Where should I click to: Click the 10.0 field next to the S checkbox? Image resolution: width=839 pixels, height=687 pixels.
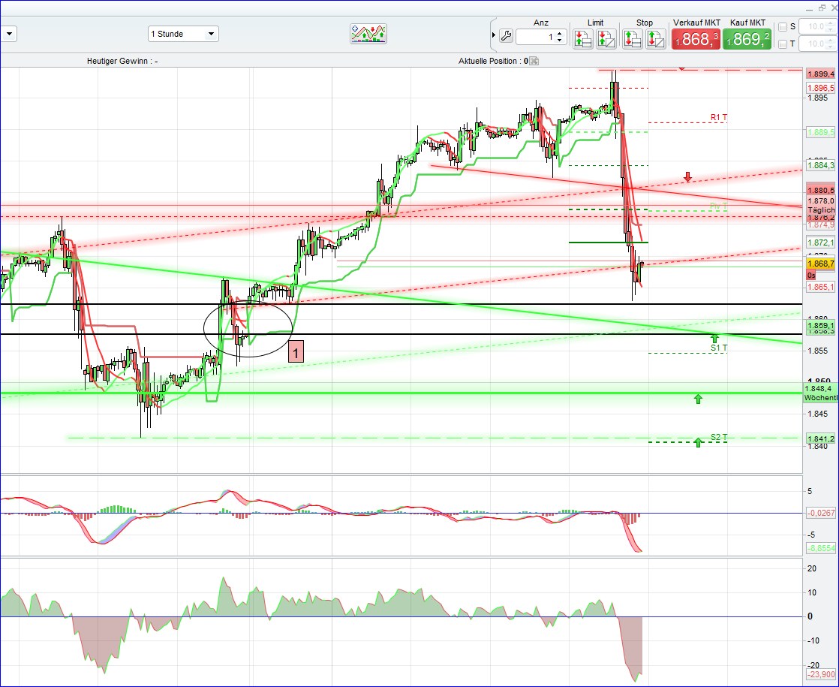click(x=813, y=26)
